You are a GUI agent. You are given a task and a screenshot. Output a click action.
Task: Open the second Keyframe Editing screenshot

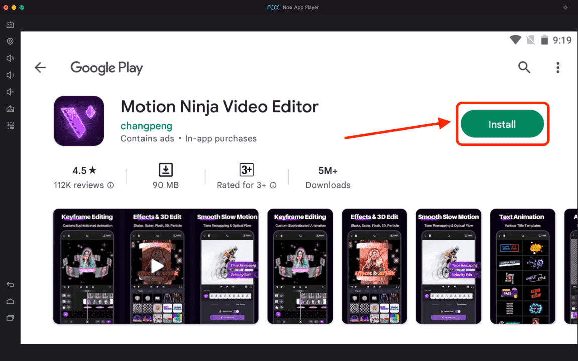(300, 266)
